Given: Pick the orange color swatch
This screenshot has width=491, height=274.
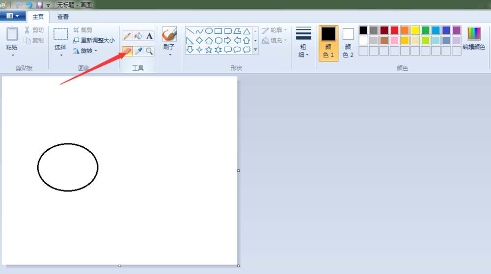Looking at the screenshot, I should (x=405, y=30).
